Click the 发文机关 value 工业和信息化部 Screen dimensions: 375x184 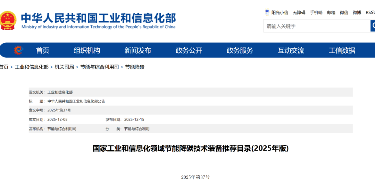pos(60,92)
